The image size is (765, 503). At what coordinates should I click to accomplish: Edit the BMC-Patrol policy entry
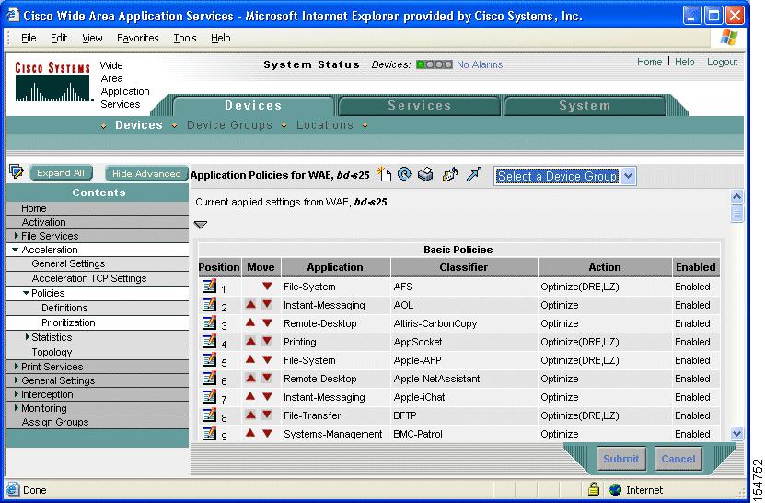coord(209,433)
